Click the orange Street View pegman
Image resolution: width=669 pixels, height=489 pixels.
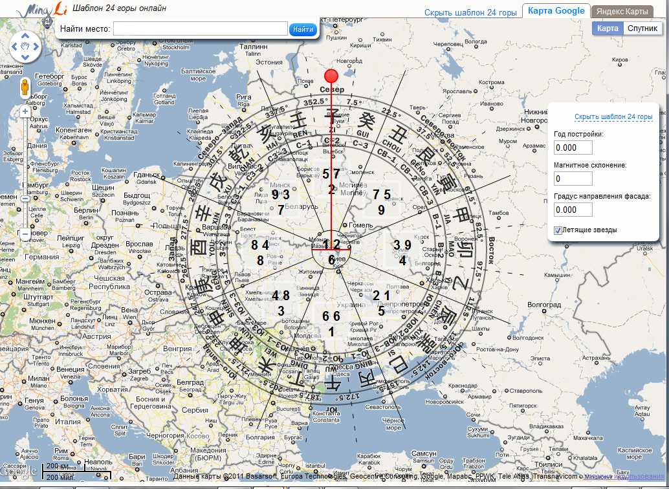click(x=25, y=87)
